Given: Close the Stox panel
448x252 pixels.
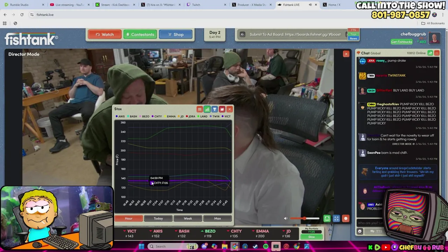Looking at the screenshot, I should click(229, 109).
